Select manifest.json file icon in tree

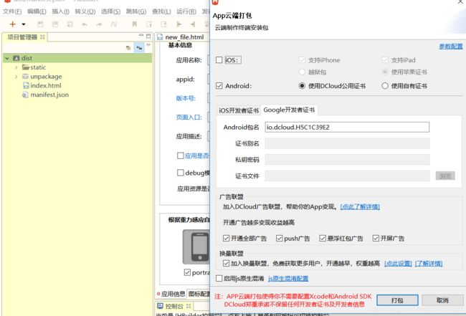[26, 95]
